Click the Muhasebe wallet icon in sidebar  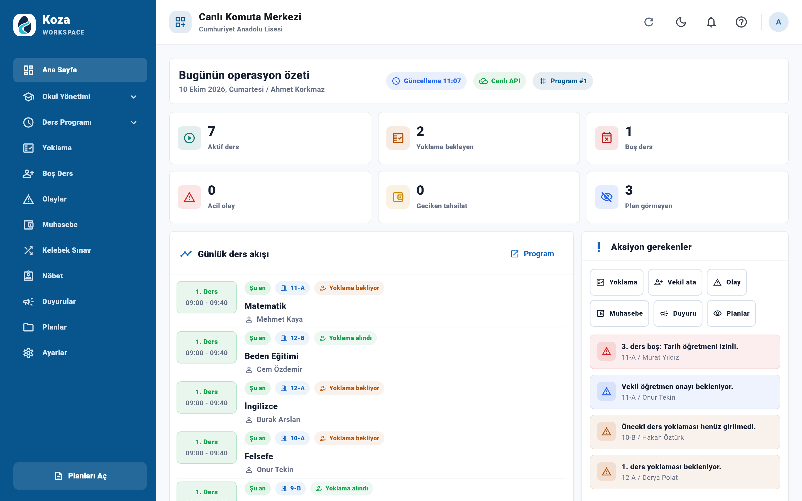click(x=28, y=225)
